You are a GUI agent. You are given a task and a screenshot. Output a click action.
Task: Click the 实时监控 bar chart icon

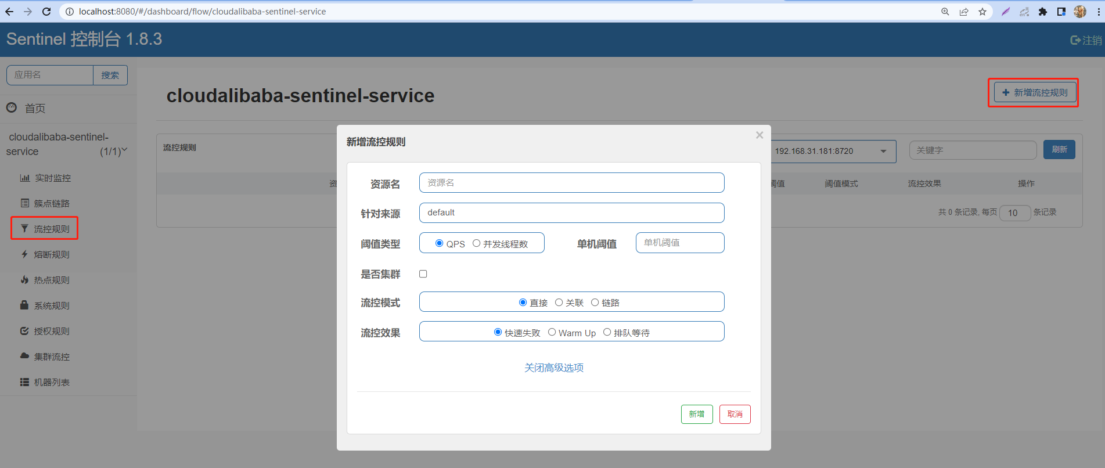[25, 178]
